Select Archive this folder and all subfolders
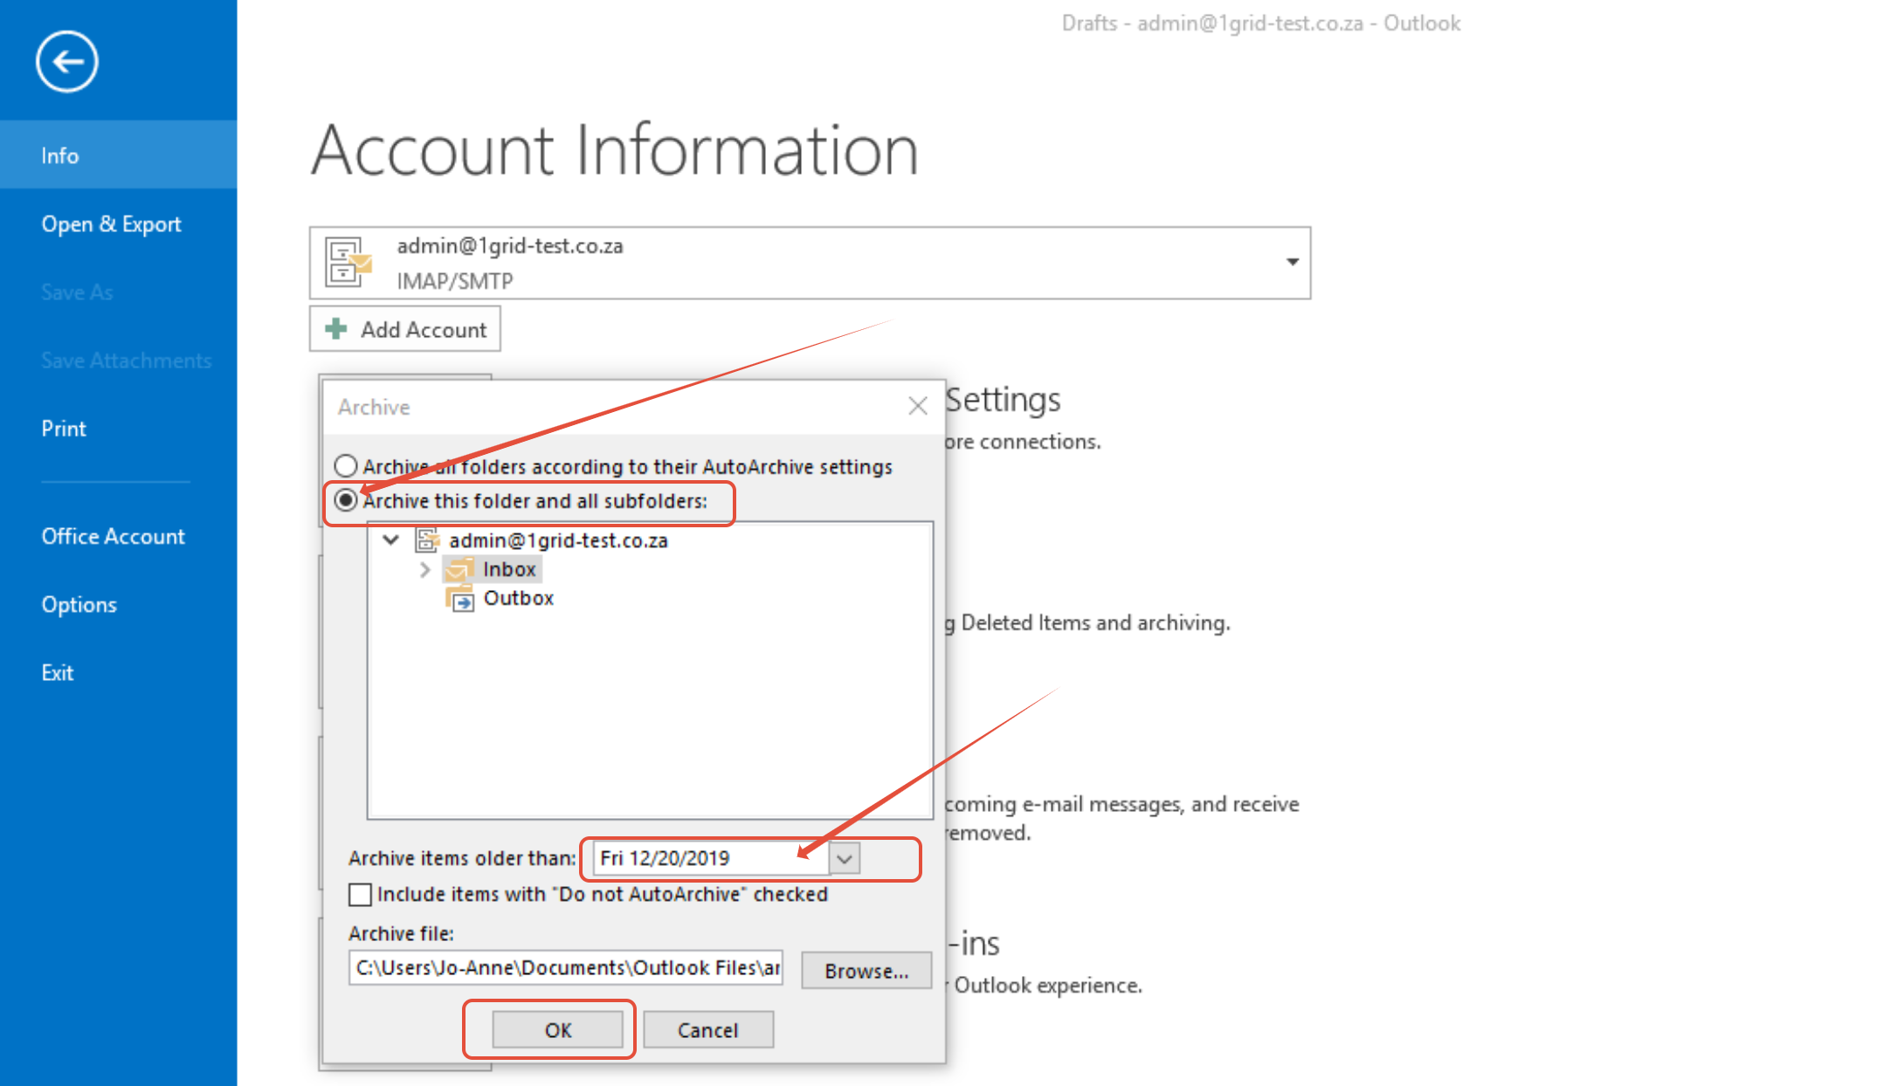This screenshot has height=1086, width=1883. pyautogui.click(x=346, y=500)
